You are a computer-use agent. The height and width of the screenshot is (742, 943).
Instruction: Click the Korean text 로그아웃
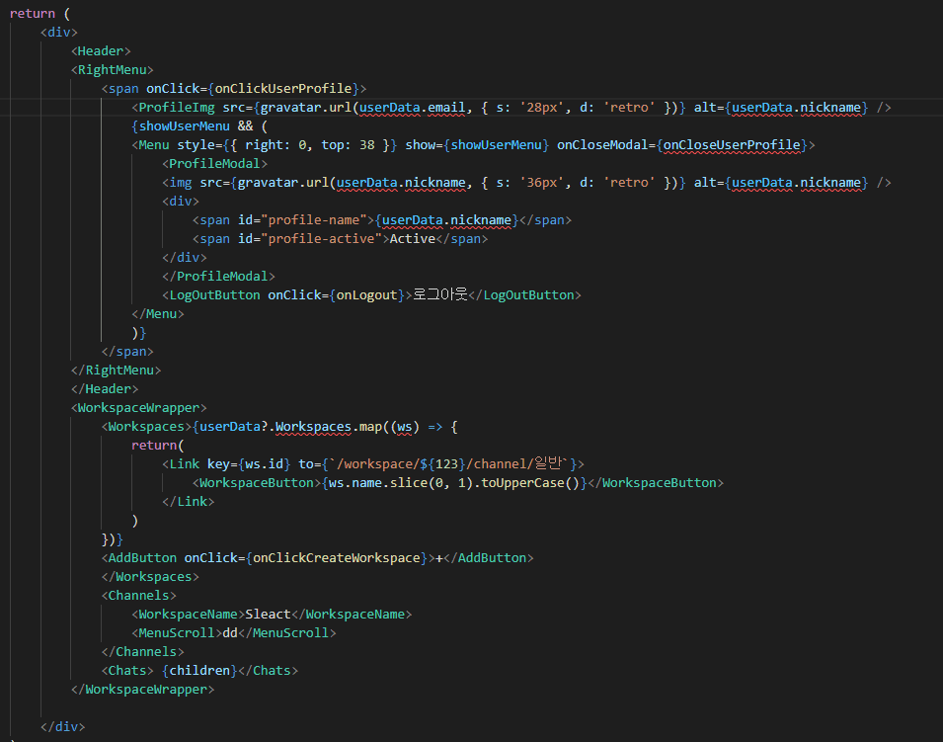[x=440, y=294]
